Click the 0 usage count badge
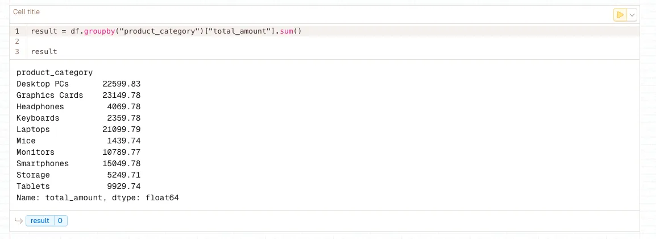Viewport: 656px width, 239px height. 60,221
